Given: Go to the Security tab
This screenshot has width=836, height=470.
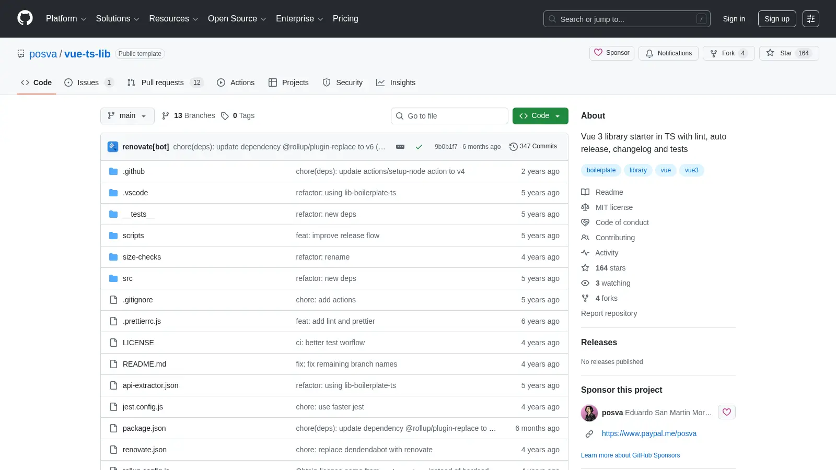Looking at the screenshot, I should (x=343, y=83).
